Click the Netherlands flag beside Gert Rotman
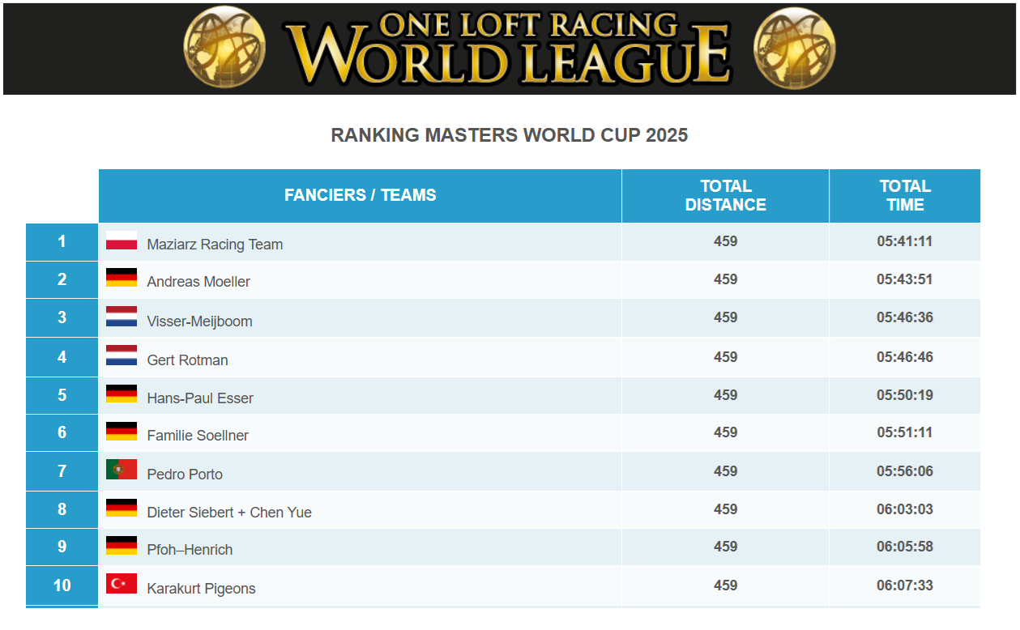The width and height of the screenshot is (1020, 630). (x=122, y=356)
